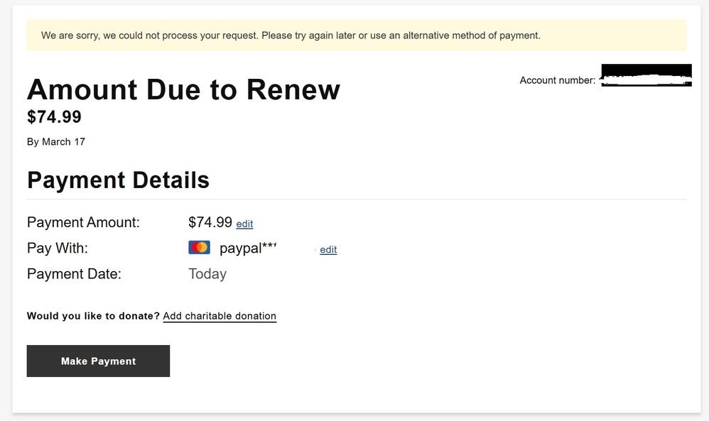Edit the Pay With method
The image size is (709, 421).
[x=328, y=250]
